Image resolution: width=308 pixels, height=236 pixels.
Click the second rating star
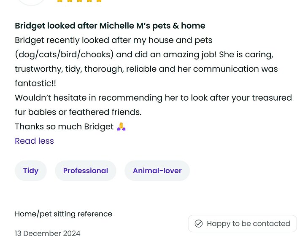(70, 1)
